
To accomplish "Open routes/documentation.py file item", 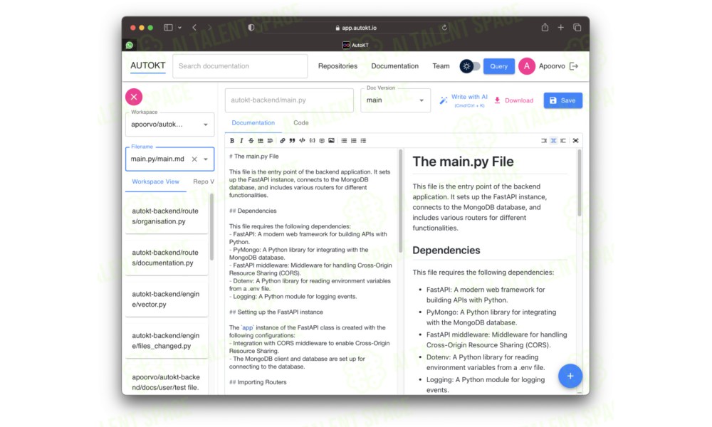I will (167, 258).
